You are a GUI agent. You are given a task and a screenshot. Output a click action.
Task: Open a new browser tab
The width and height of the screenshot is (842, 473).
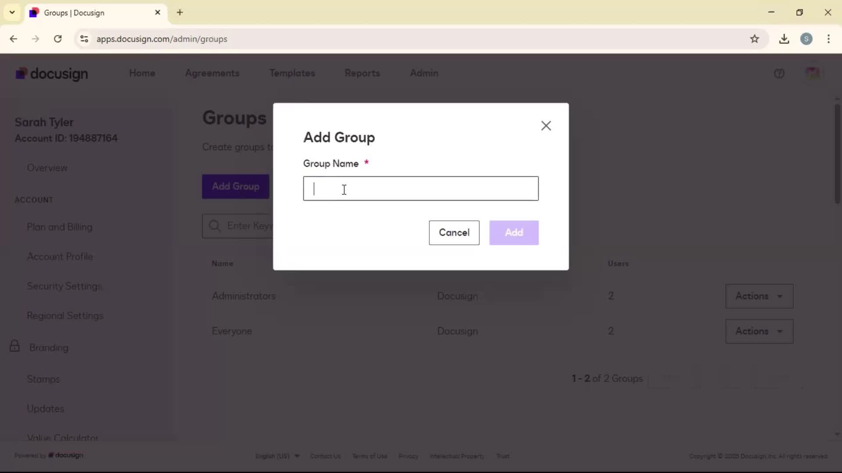(x=180, y=13)
